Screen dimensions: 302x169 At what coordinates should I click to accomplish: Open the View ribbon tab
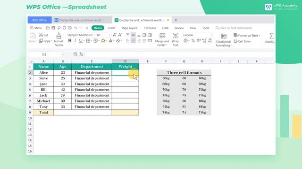tap(193, 28)
